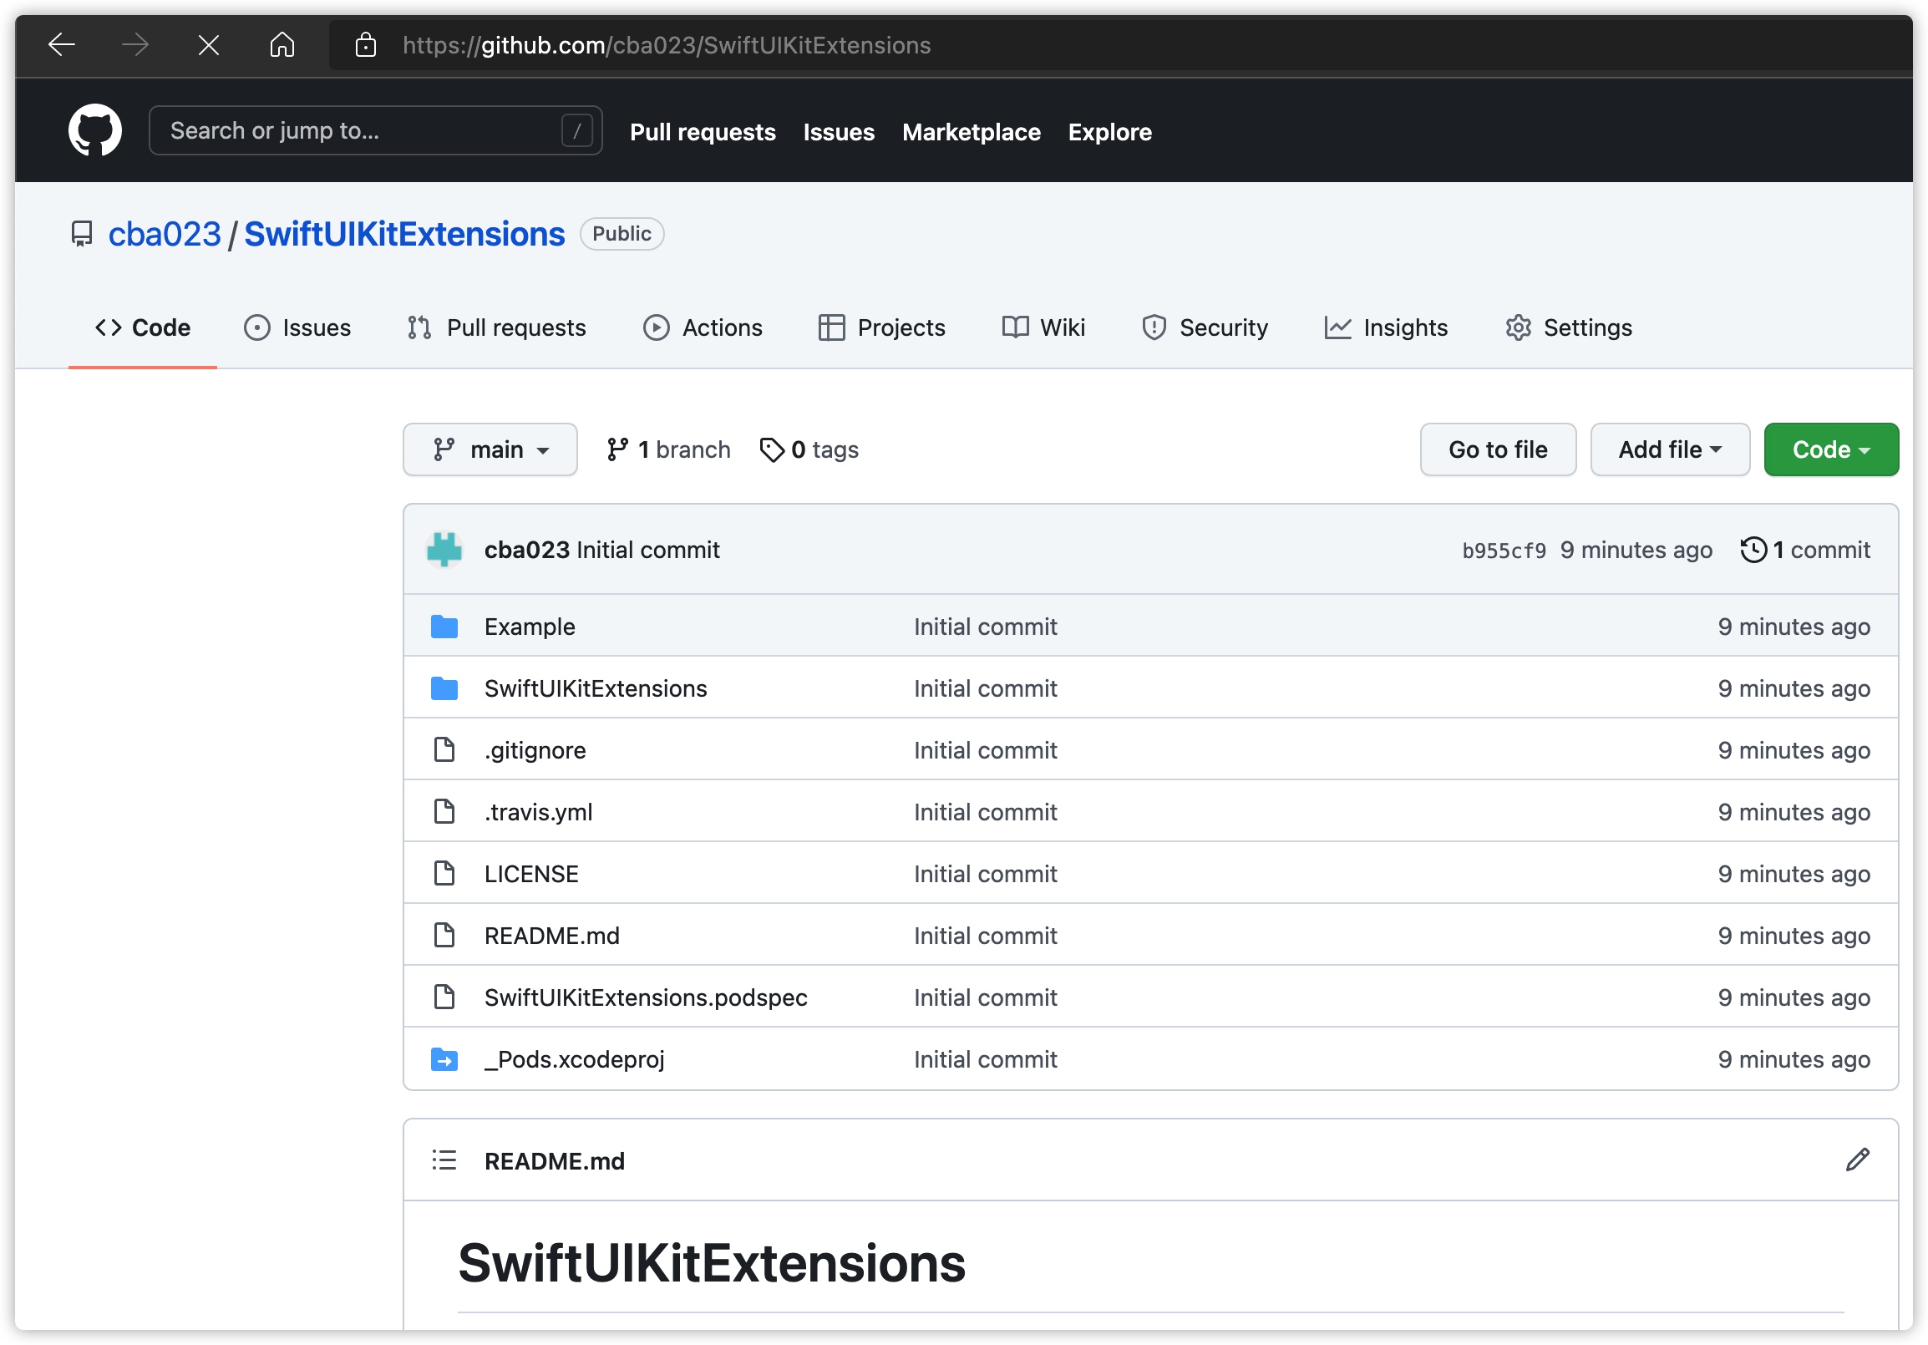Open the Example folder name
Image resolution: width=1928 pixels, height=1345 pixels.
pyautogui.click(x=530, y=627)
